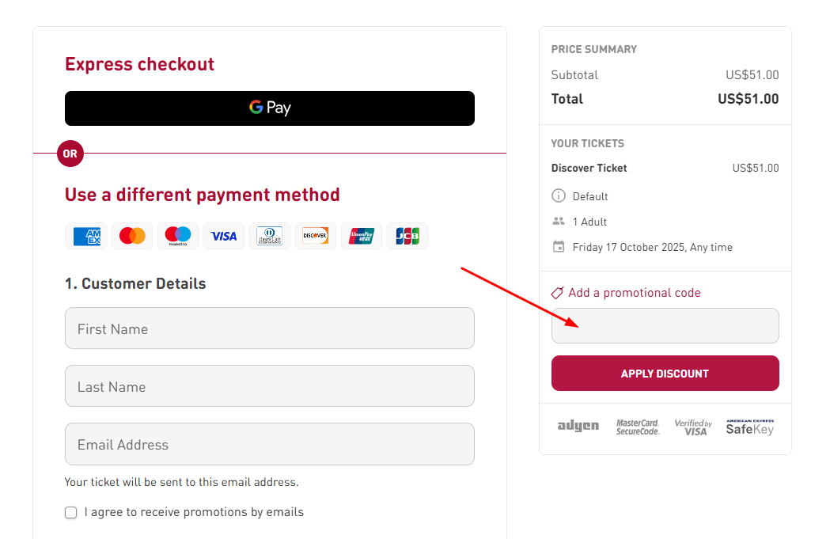The image size is (830, 539).
Task: Open the Add a promotional code link
Action: coord(634,293)
